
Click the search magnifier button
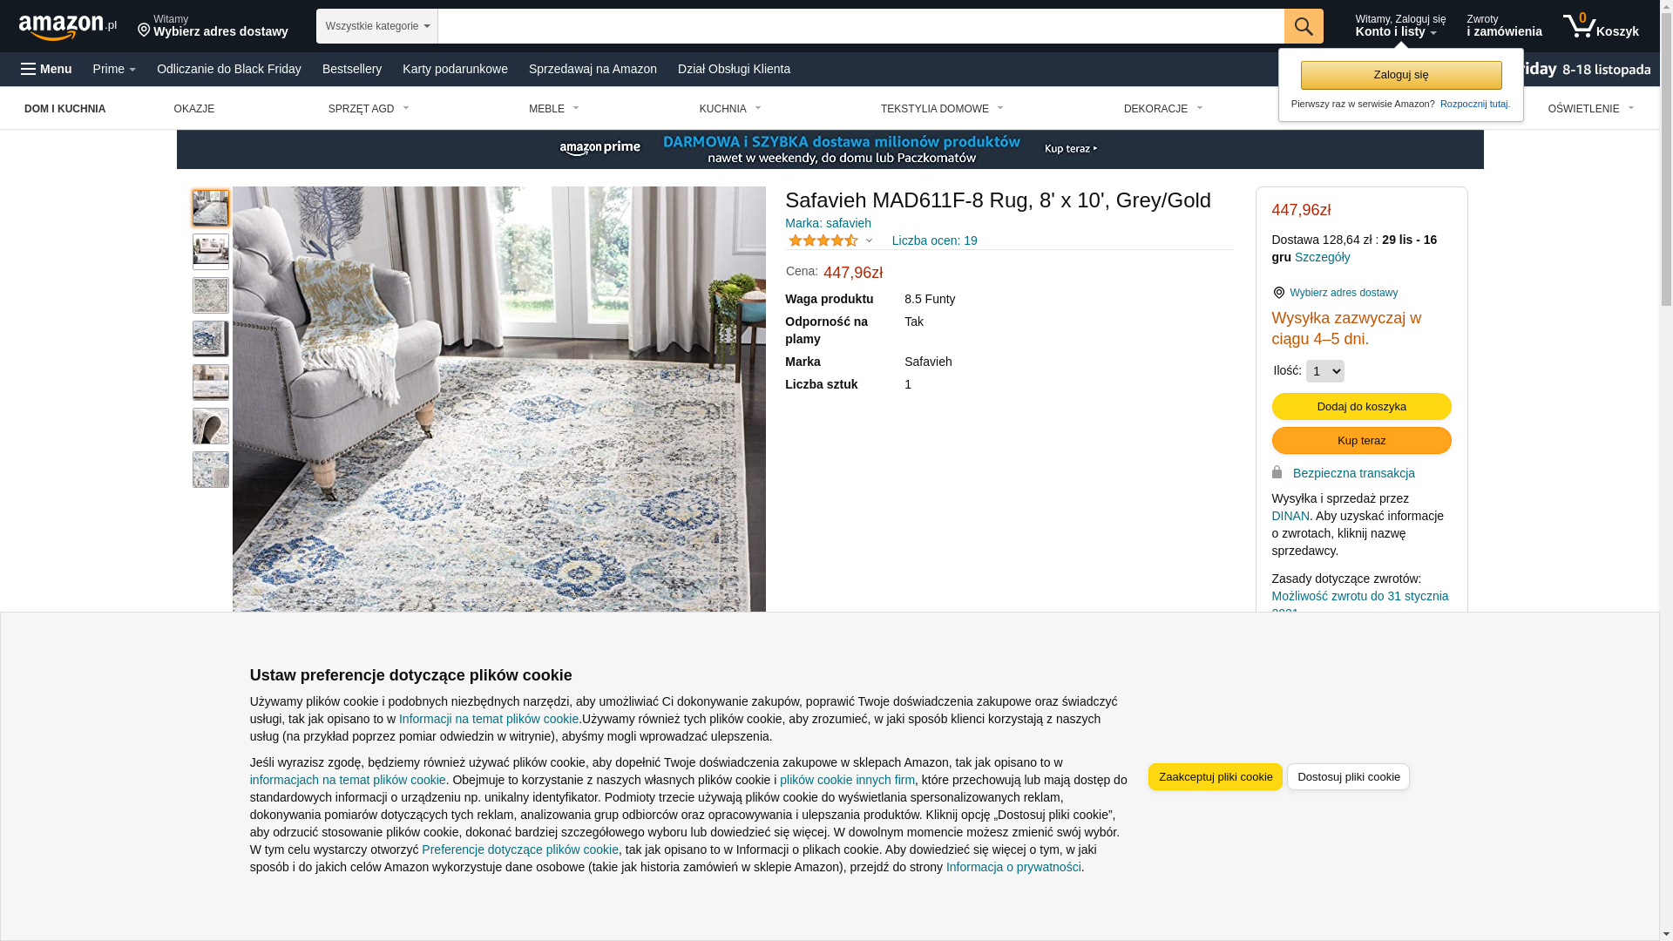coord(1304,26)
